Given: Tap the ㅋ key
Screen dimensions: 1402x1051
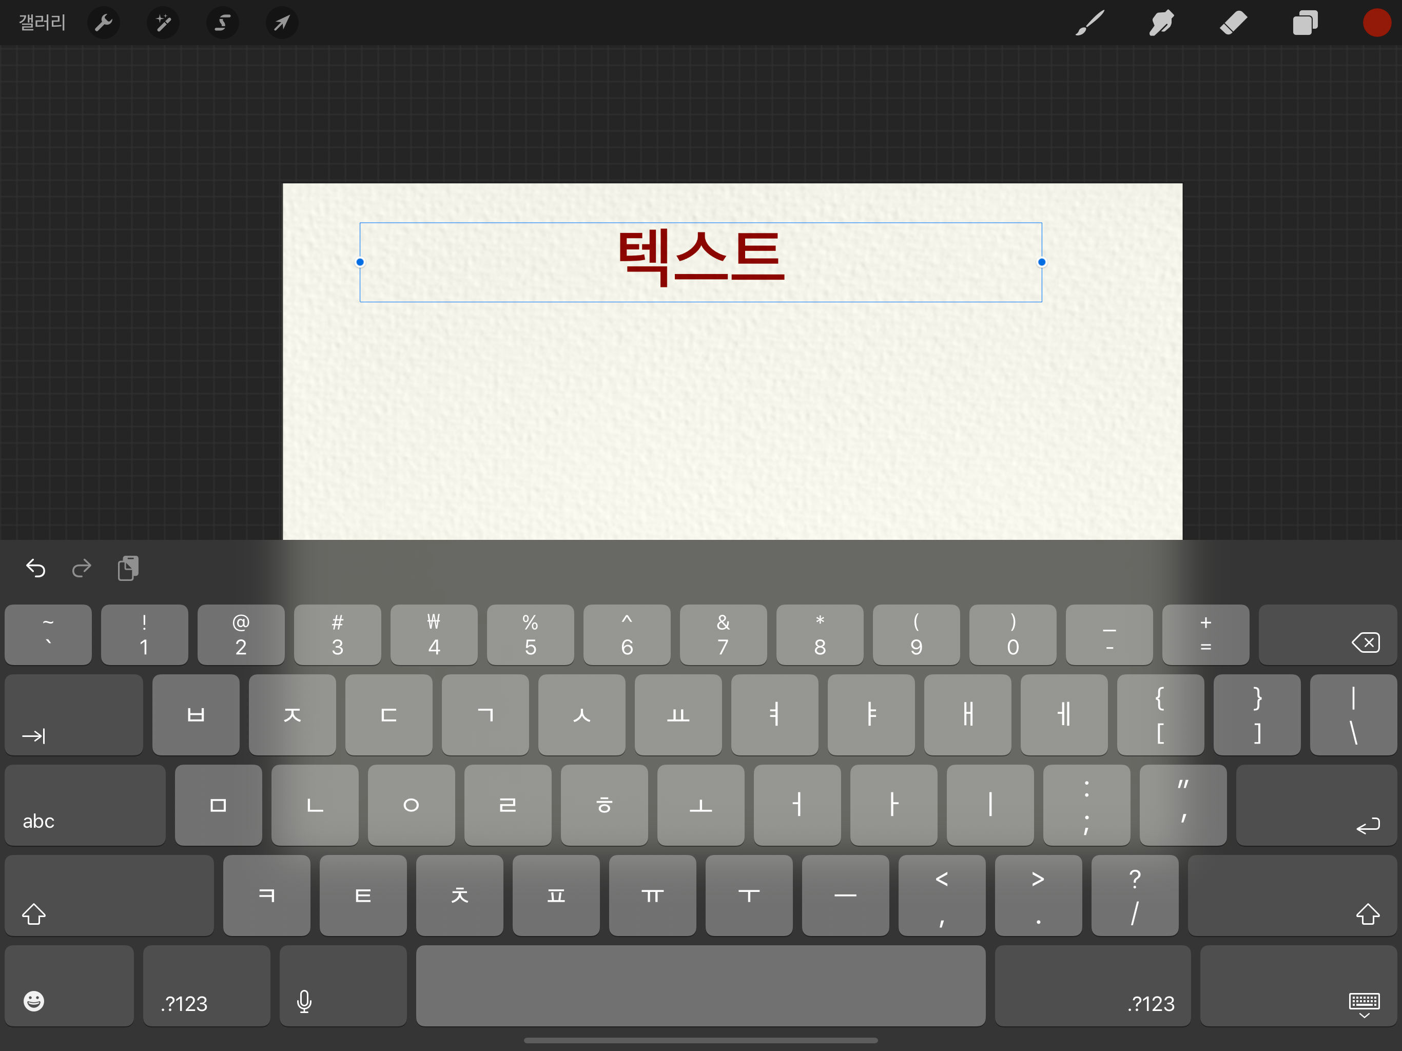Looking at the screenshot, I should pos(267,895).
